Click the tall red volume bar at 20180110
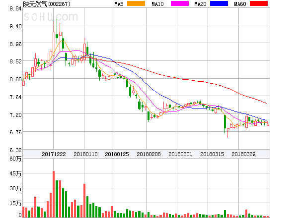 click(x=84, y=201)
